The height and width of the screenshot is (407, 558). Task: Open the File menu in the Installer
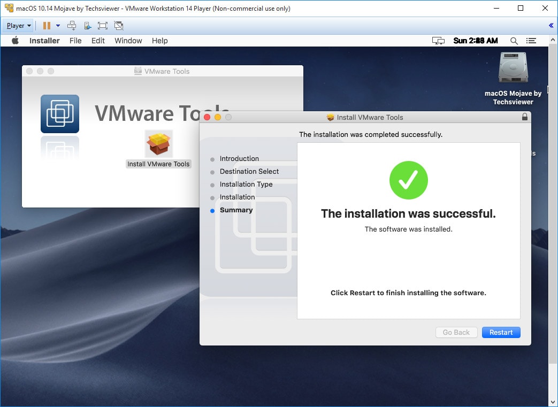(75, 41)
